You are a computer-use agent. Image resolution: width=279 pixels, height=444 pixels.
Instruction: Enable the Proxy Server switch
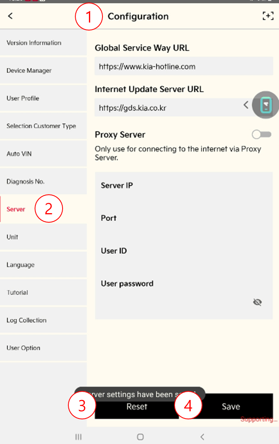pyautogui.click(x=261, y=135)
